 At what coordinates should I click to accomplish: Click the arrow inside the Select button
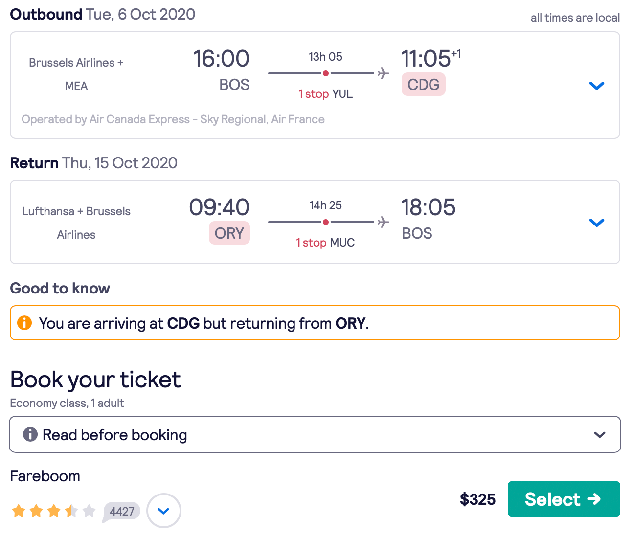tap(594, 499)
